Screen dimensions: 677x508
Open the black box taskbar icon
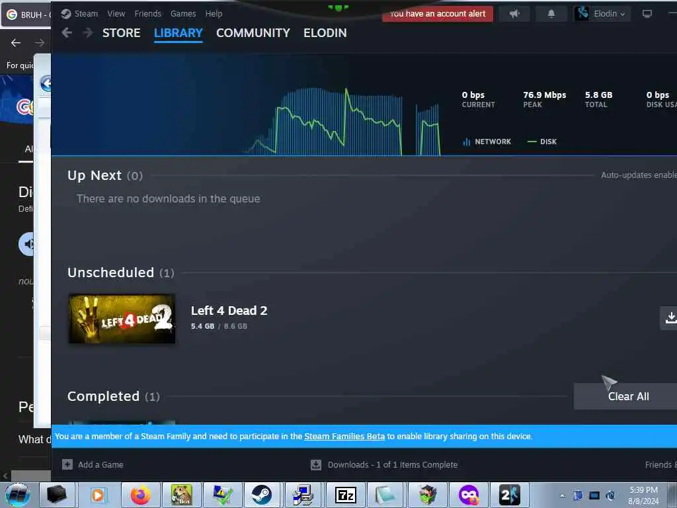(x=57, y=495)
